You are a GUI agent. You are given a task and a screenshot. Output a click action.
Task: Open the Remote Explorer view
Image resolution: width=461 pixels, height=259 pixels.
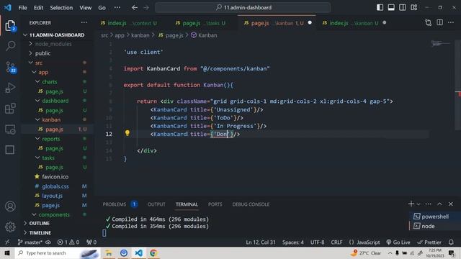10,129
